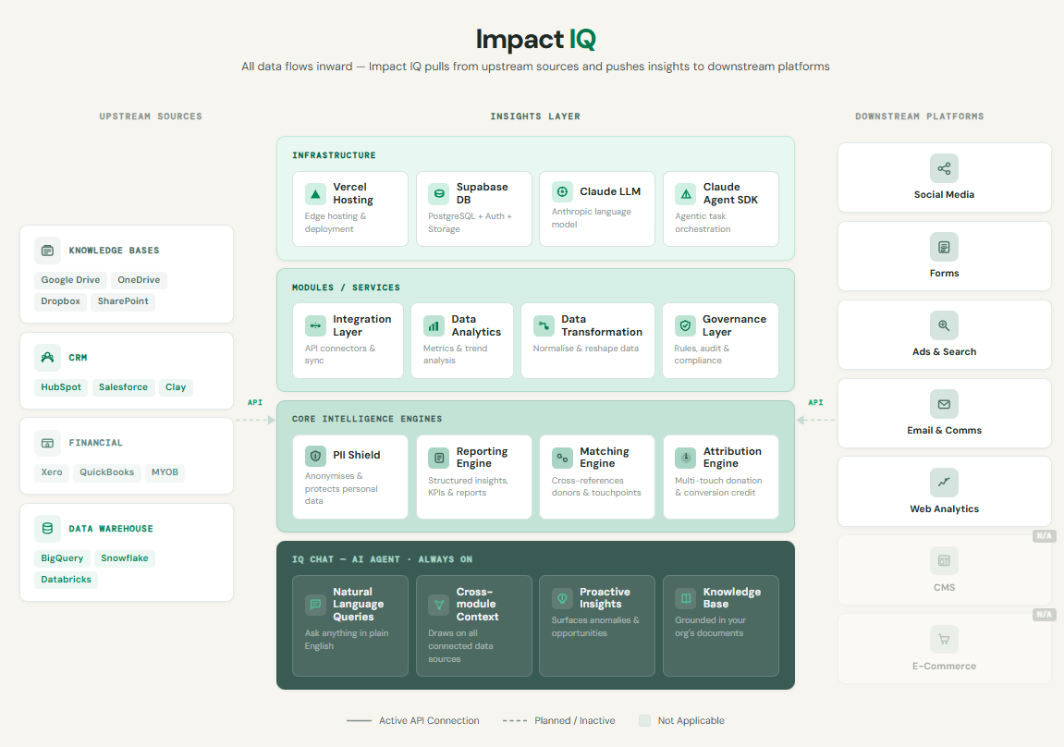Click the Financial card icon
This screenshot has width=1064, height=747.
pos(47,443)
